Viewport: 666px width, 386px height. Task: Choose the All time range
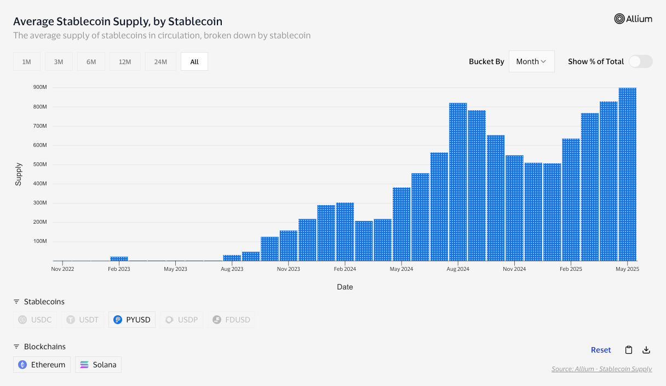(194, 62)
